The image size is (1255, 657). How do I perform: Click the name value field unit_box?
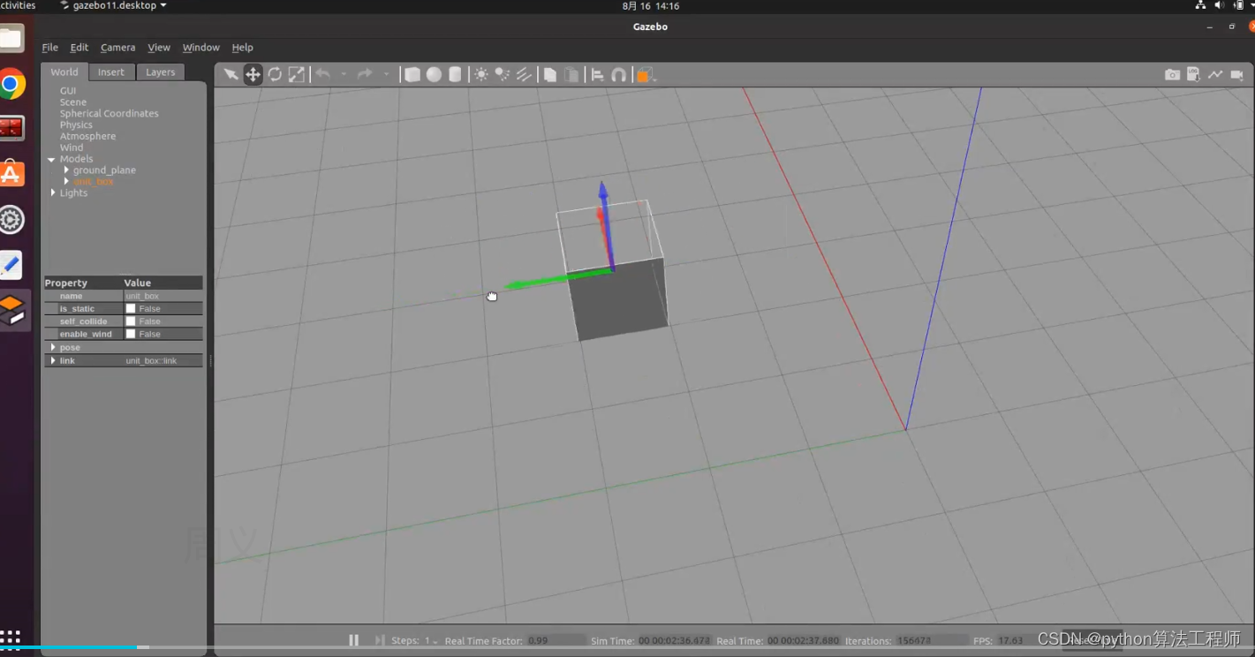click(163, 297)
